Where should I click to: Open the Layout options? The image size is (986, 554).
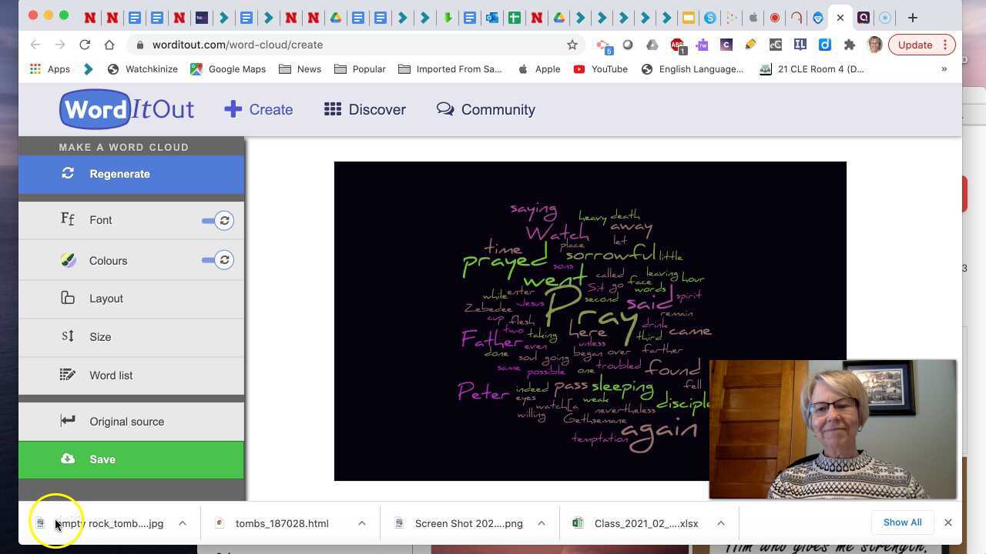tap(106, 299)
